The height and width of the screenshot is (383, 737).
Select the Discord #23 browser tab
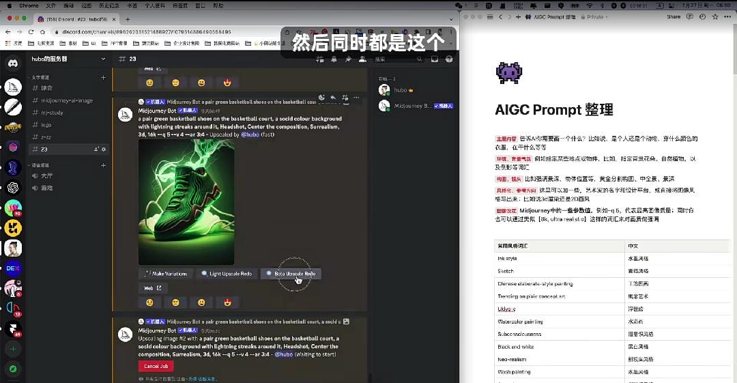(x=76, y=19)
